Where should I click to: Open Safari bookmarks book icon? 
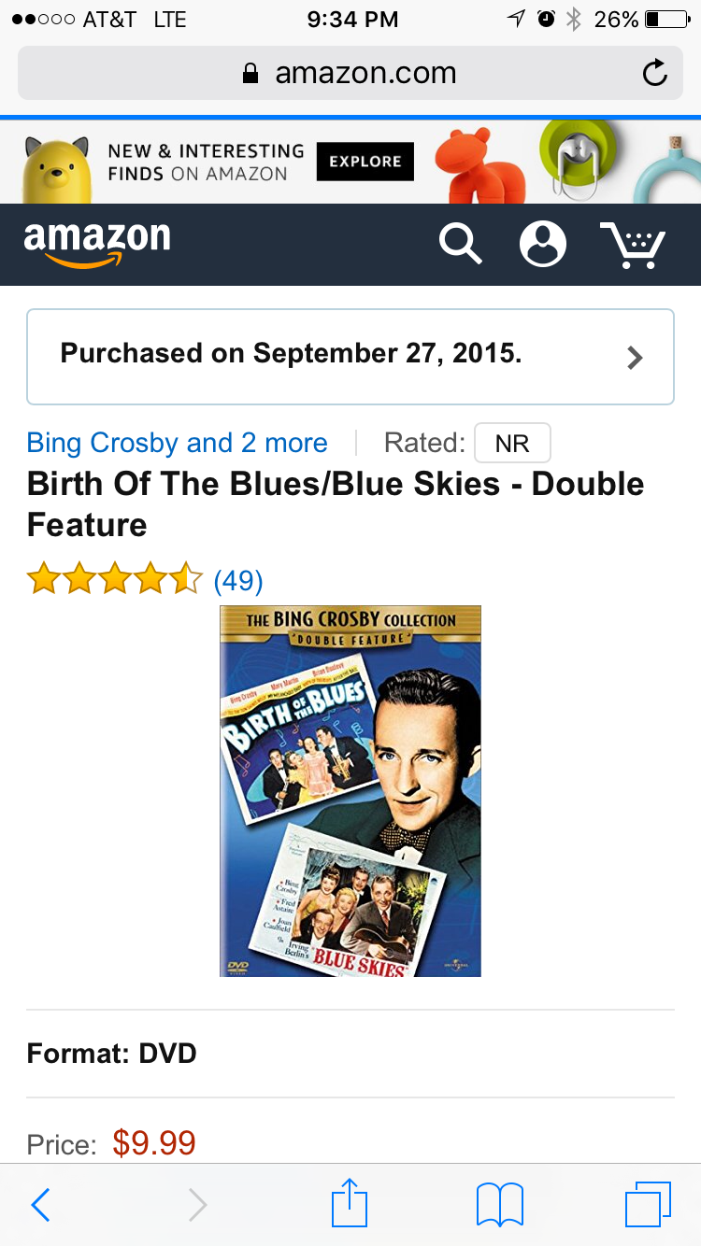[x=500, y=1205]
